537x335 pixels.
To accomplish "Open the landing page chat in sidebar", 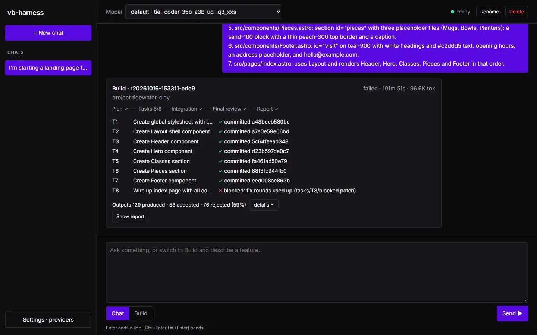I will [x=48, y=68].
